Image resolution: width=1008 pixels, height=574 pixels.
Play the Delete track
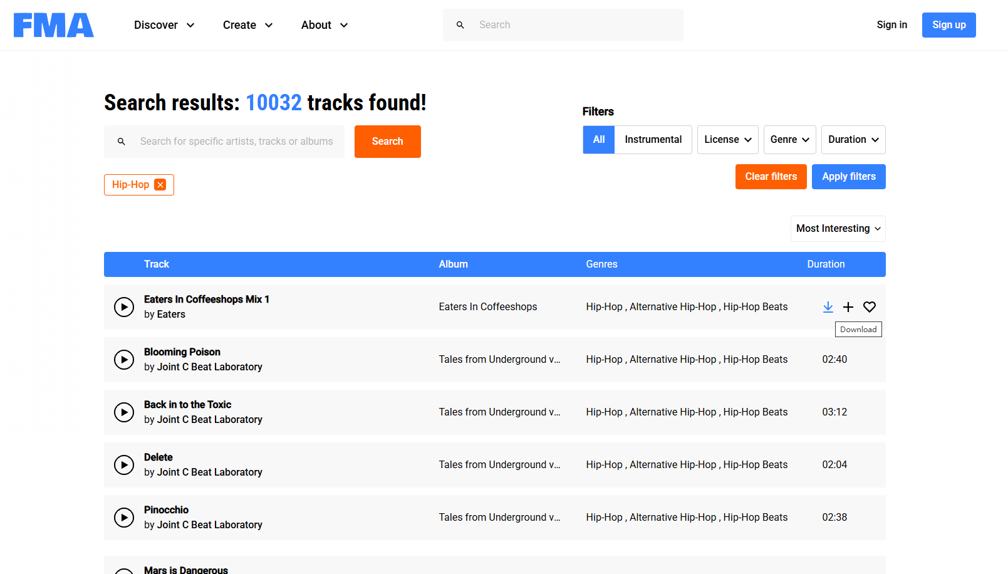pyautogui.click(x=124, y=465)
